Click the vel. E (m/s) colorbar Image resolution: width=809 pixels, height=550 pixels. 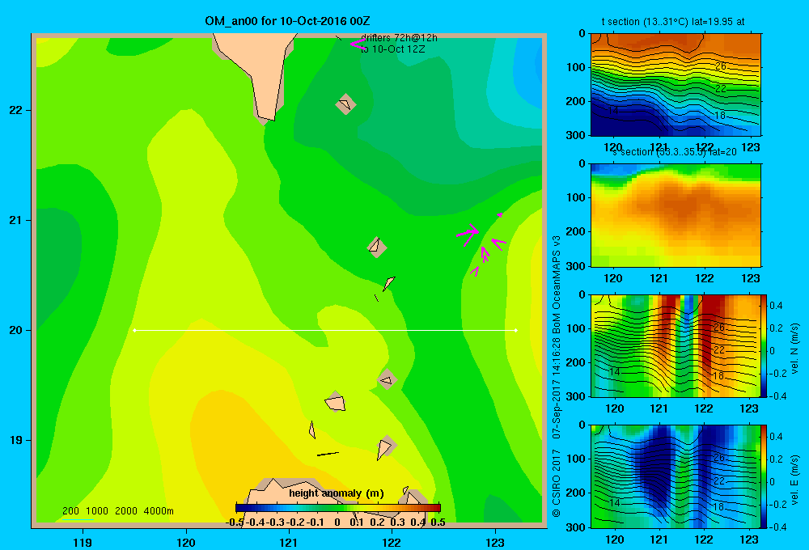[x=765, y=476]
